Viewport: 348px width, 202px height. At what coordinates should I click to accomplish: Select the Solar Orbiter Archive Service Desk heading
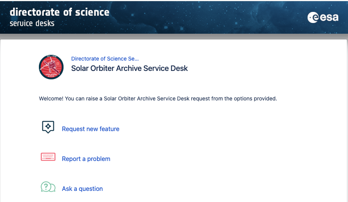pos(129,68)
